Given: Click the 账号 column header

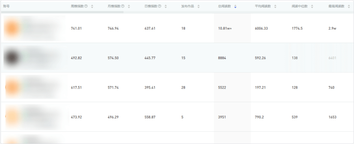Looking at the screenshot, I should 6,6.
